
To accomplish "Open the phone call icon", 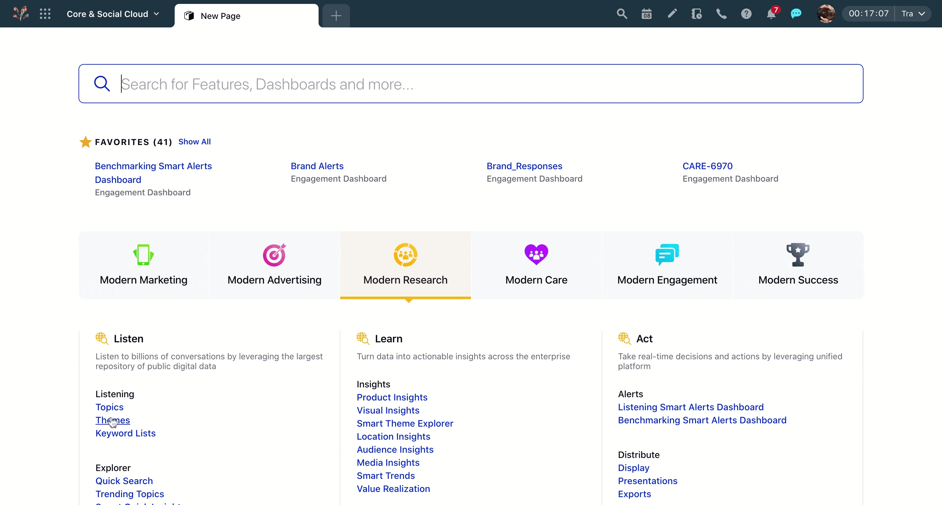I will click(721, 14).
